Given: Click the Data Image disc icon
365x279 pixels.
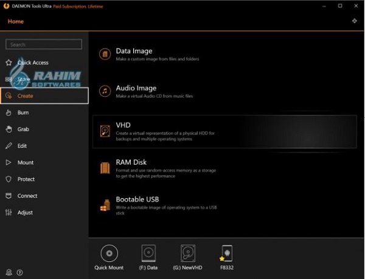Looking at the screenshot, I should (x=105, y=54).
